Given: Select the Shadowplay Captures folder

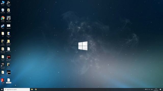Looking at the screenshot, I should pyautogui.click(x=9, y=42).
